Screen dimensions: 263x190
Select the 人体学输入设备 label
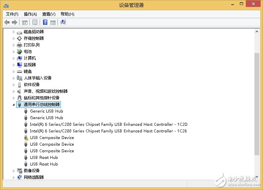[38, 78]
